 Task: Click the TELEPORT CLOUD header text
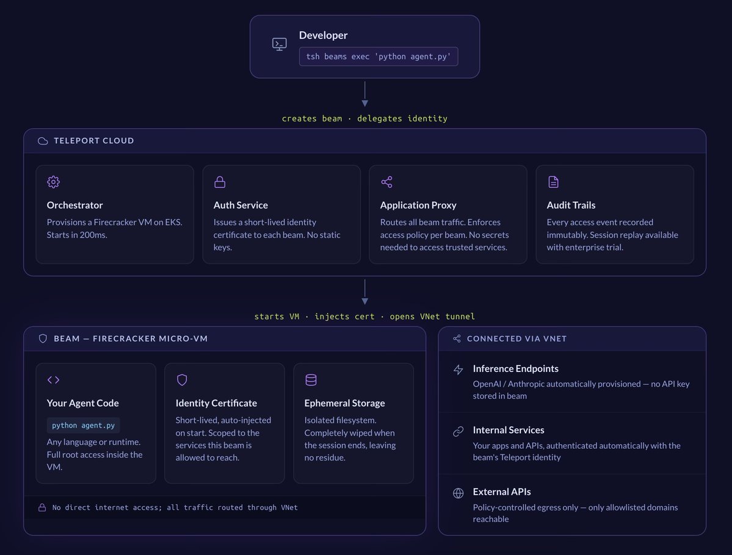tap(94, 141)
